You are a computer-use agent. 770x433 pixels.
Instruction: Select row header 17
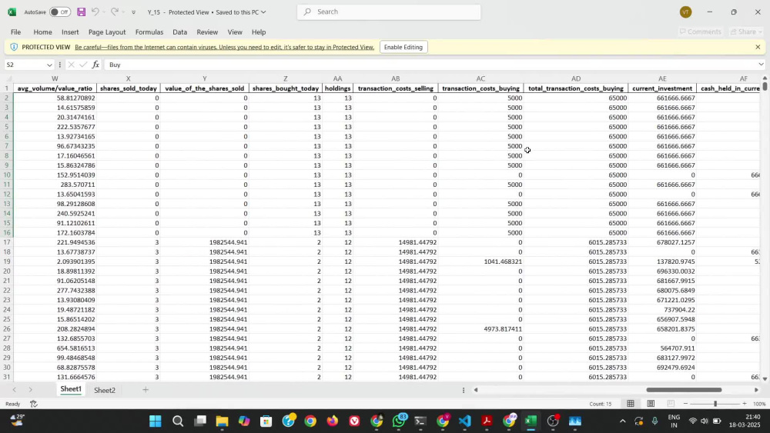pyautogui.click(x=7, y=242)
